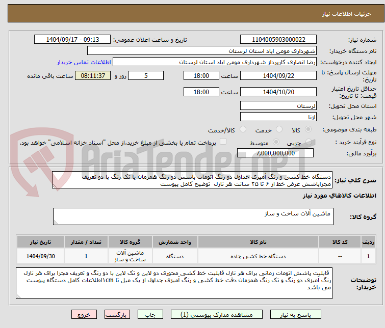
Task: Open مشاهده مدارک پیوستی (1) button
Action: (217, 315)
